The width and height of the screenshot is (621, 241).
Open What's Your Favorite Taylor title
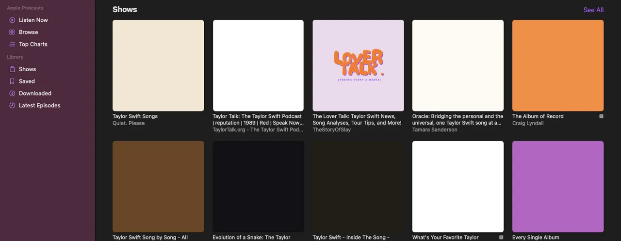click(x=445, y=238)
